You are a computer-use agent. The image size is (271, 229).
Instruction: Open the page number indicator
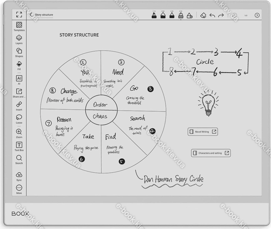tap(246, 15)
